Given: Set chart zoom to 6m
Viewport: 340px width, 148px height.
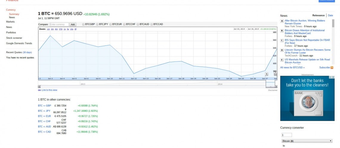Looking at the screenshot, I should click(x=56, y=29).
